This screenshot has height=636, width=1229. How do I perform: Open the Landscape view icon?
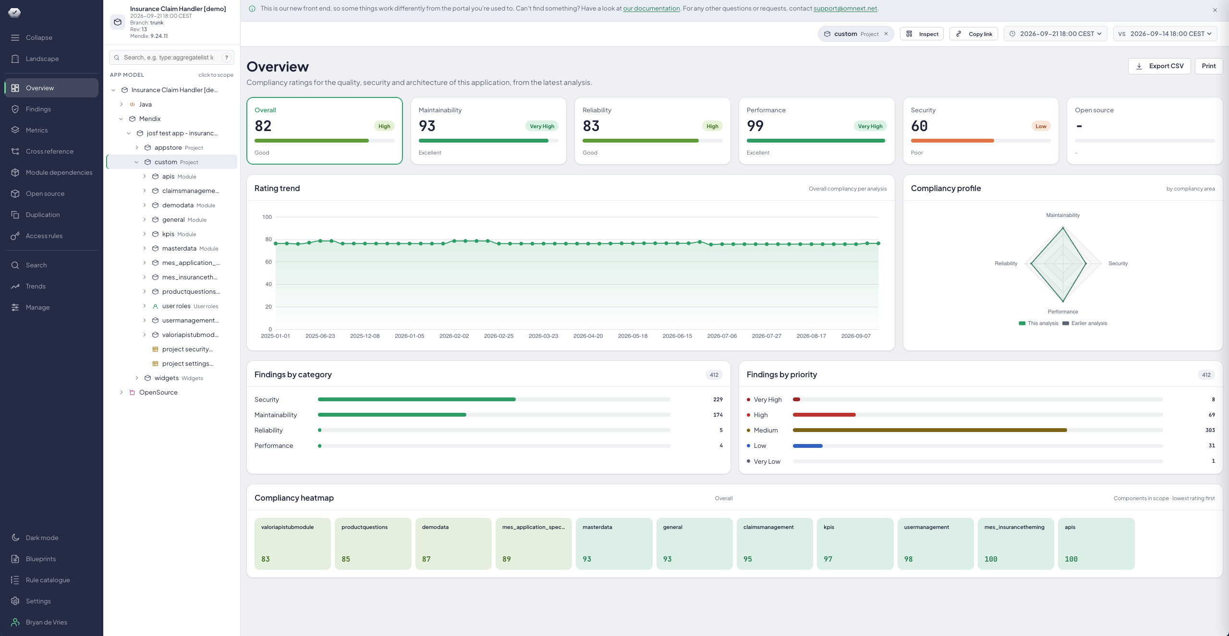click(x=15, y=59)
